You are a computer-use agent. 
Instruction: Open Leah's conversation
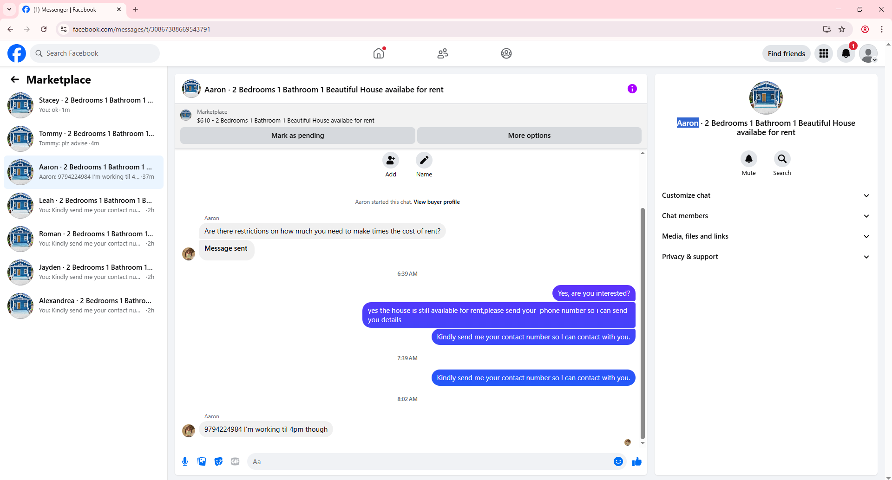click(x=84, y=205)
